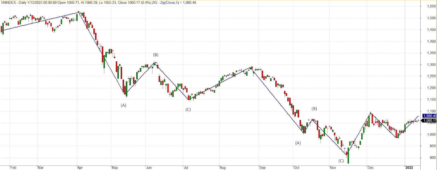437x170 pixels.
Task: Select the Mar marker on time axis
Action: click(x=40, y=168)
